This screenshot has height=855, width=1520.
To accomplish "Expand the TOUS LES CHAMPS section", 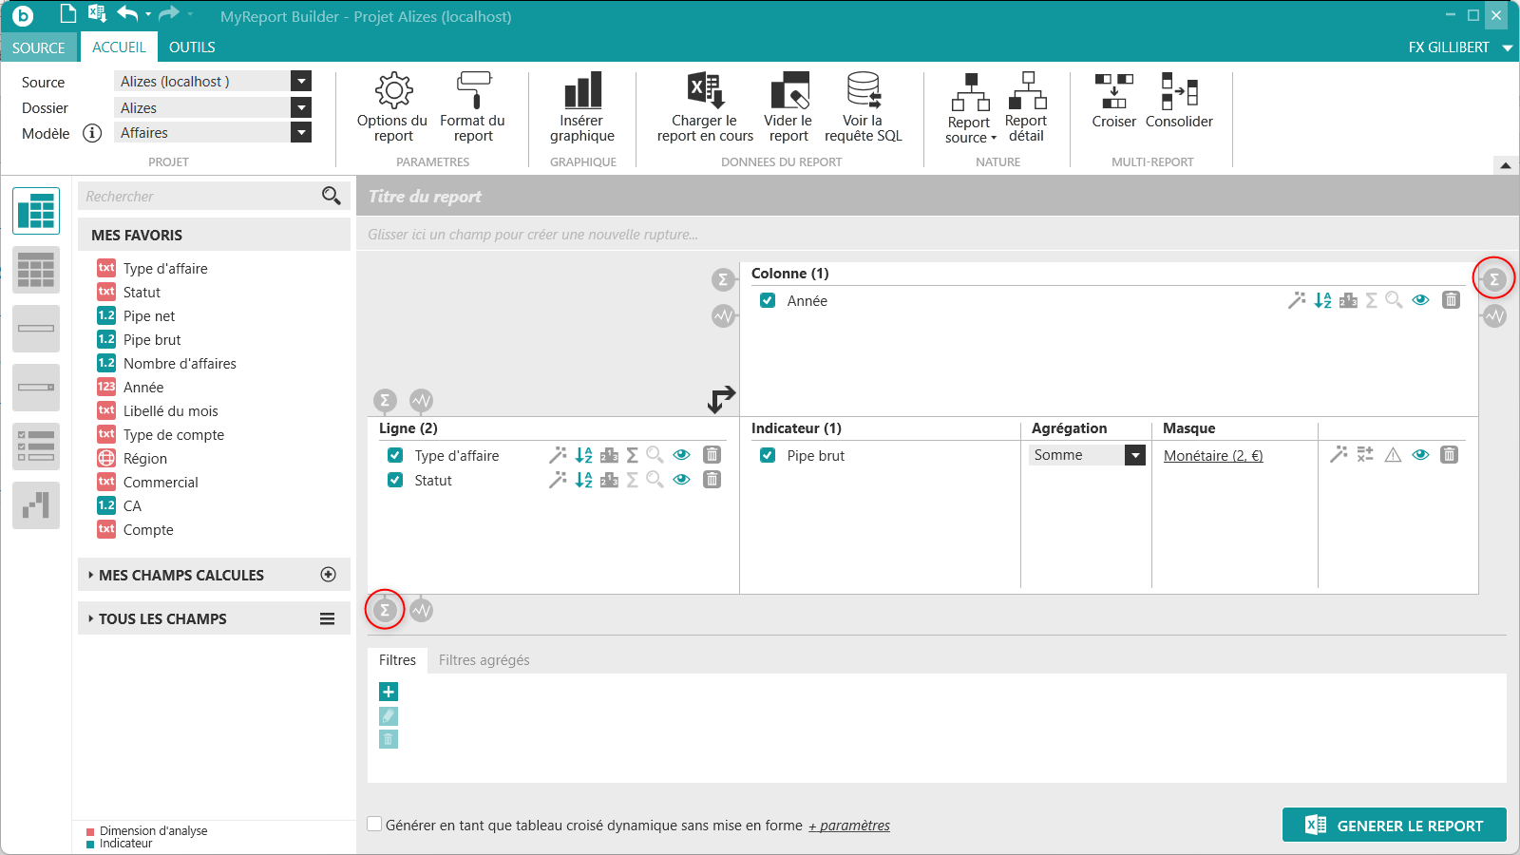I will click(162, 618).
